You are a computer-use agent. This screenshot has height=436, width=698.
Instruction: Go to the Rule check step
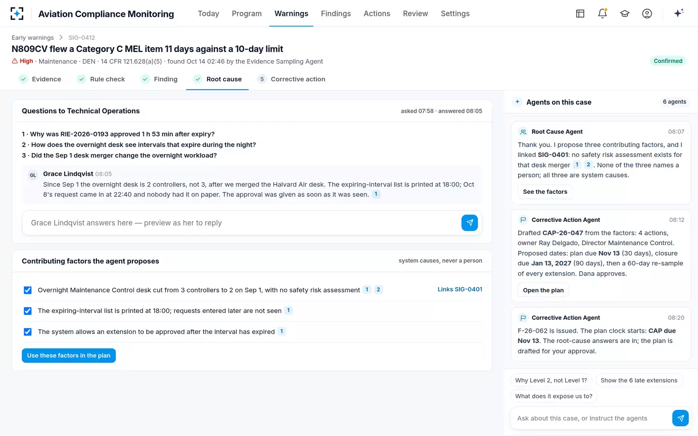click(101, 79)
